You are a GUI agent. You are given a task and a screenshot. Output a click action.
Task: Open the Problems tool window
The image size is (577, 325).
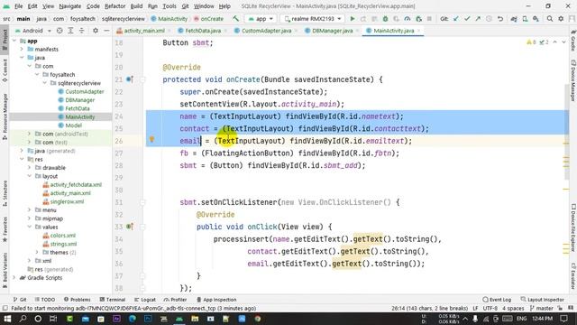[78, 300]
